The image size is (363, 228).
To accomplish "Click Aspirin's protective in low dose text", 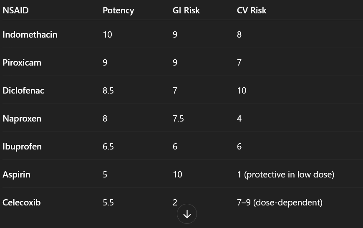I will click(289, 175).
